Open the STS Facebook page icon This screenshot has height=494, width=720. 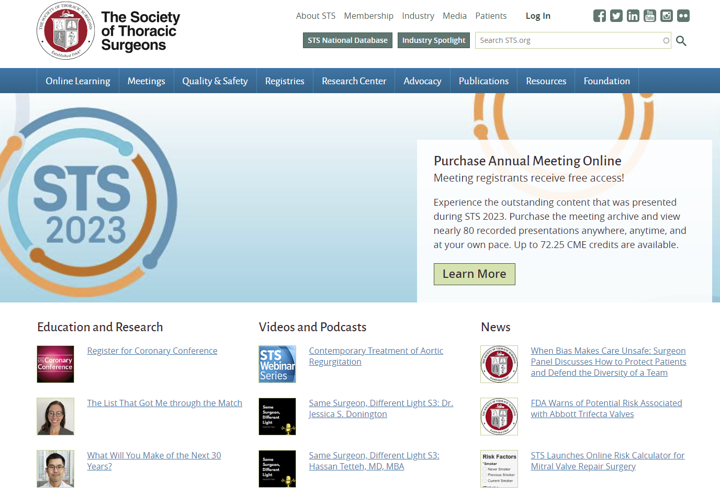[x=600, y=16]
